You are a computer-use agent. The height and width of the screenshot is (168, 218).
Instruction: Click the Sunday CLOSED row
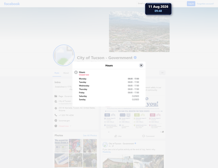coord(109,100)
